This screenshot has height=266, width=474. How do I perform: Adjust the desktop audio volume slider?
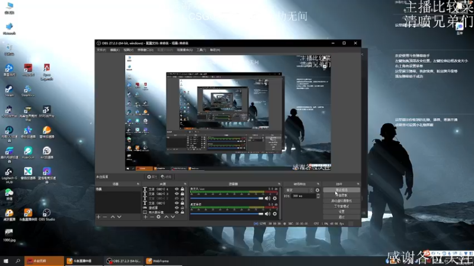coord(227,213)
